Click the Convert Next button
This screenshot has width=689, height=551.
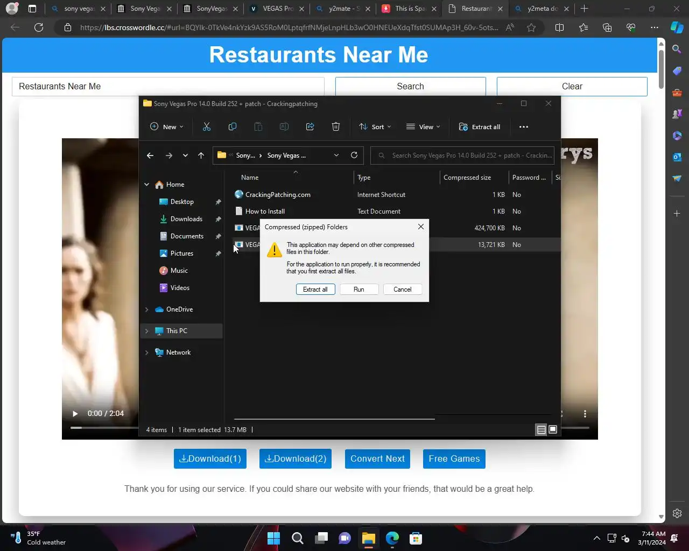click(377, 459)
